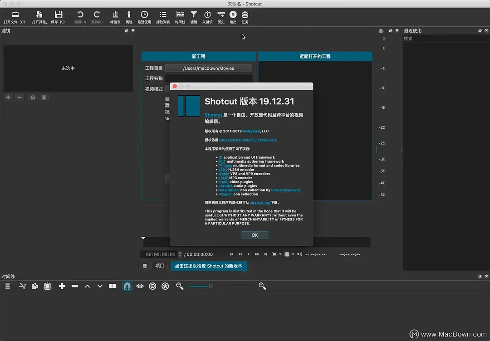Zoom in the timeline magnifier
The height and width of the screenshot is (341, 490).
click(x=262, y=286)
